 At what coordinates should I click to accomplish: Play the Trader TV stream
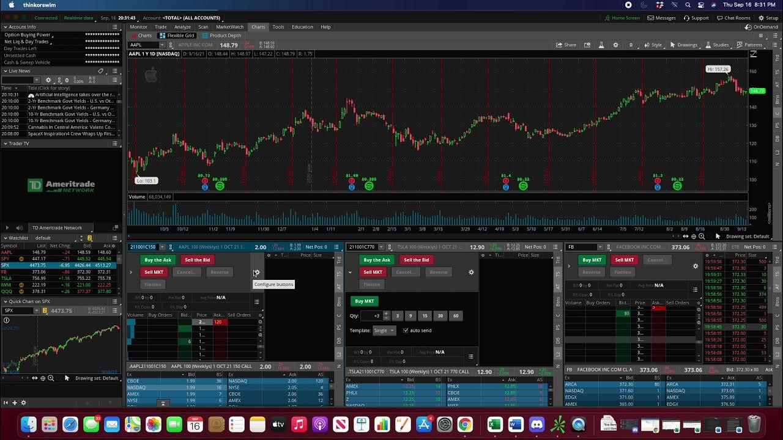point(7,228)
